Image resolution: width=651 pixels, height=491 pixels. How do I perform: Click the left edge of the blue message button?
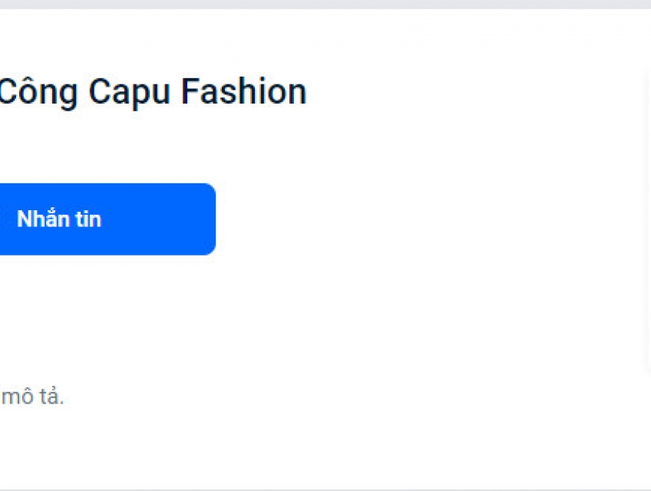coord(5,219)
